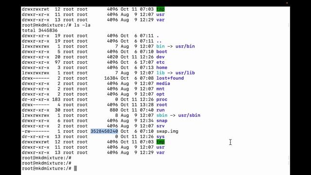
Task: Click the 'boot' directory name
Action: pyautogui.click(x=162, y=52)
